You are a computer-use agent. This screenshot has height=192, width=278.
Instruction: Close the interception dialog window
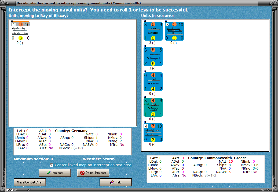tap(271, 3)
